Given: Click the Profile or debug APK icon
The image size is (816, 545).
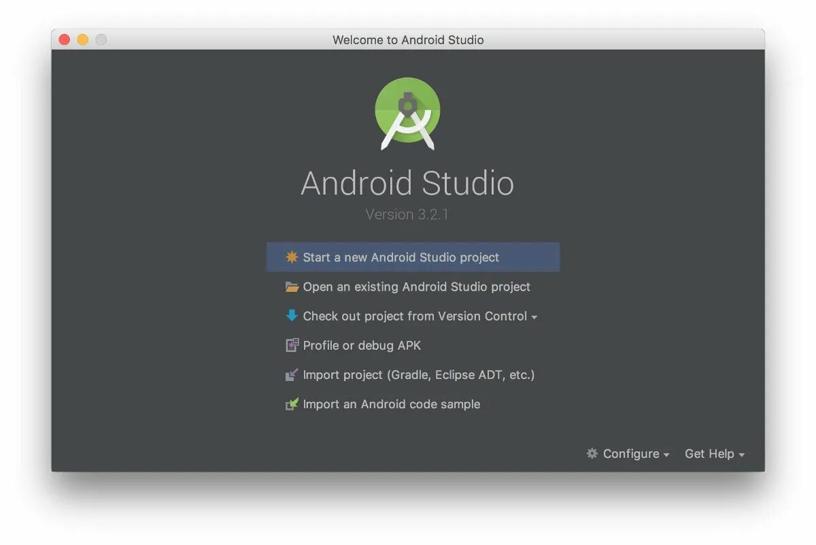Looking at the screenshot, I should coord(292,345).
